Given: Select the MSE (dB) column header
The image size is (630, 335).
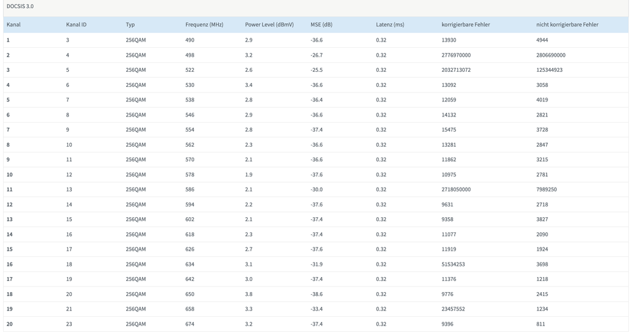Looking at the screenshot, I should pyautogui.click(x=321, y=25).
